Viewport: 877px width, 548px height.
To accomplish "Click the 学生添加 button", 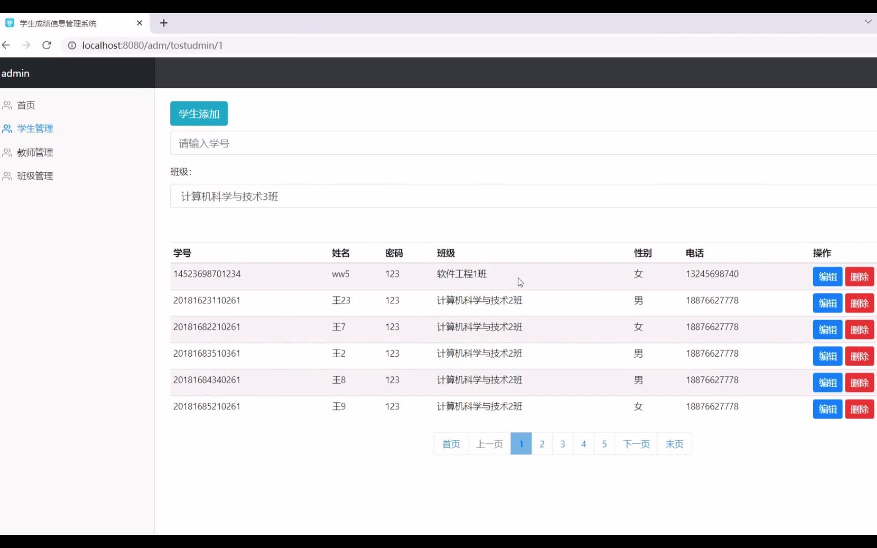I will 198,113.
